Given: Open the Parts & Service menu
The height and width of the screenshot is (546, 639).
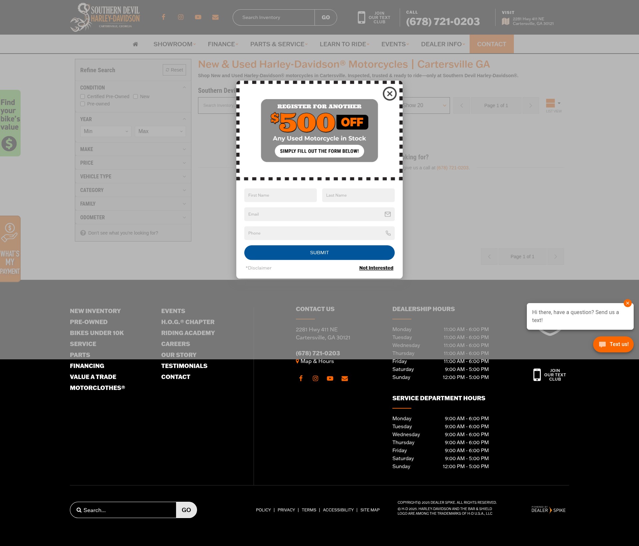Looking at the screenshot, I should coord(279,44).
